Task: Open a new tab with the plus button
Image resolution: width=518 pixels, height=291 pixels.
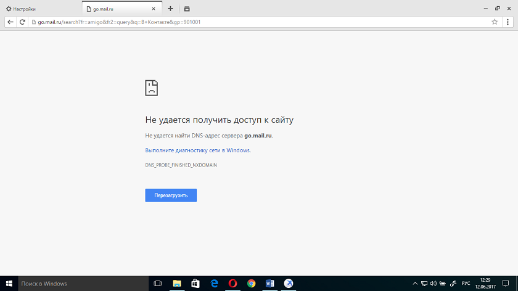Action: point(170,9)
